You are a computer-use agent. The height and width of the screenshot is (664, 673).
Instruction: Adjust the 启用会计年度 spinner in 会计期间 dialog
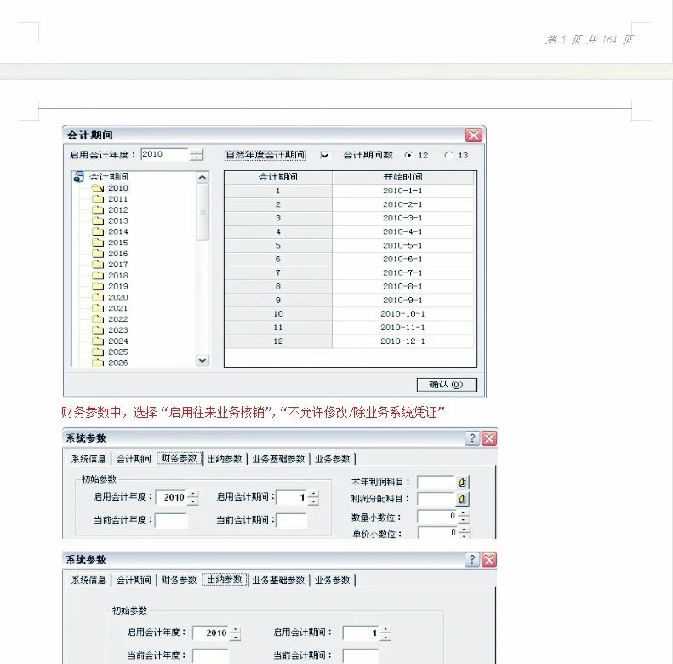coord(197,155)
